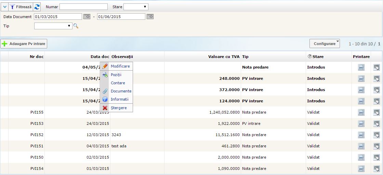Choose Modificare from the context menu

[120, 66]
